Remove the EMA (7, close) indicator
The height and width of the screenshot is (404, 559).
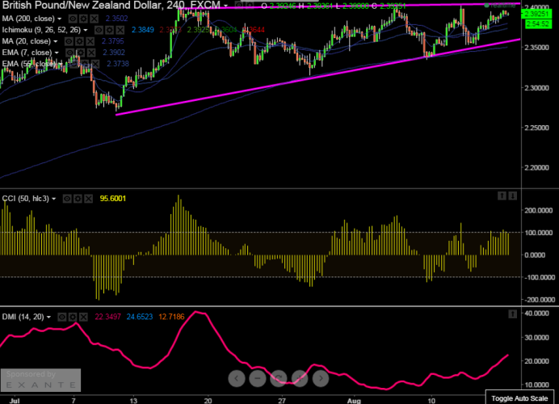click(91, 53)
